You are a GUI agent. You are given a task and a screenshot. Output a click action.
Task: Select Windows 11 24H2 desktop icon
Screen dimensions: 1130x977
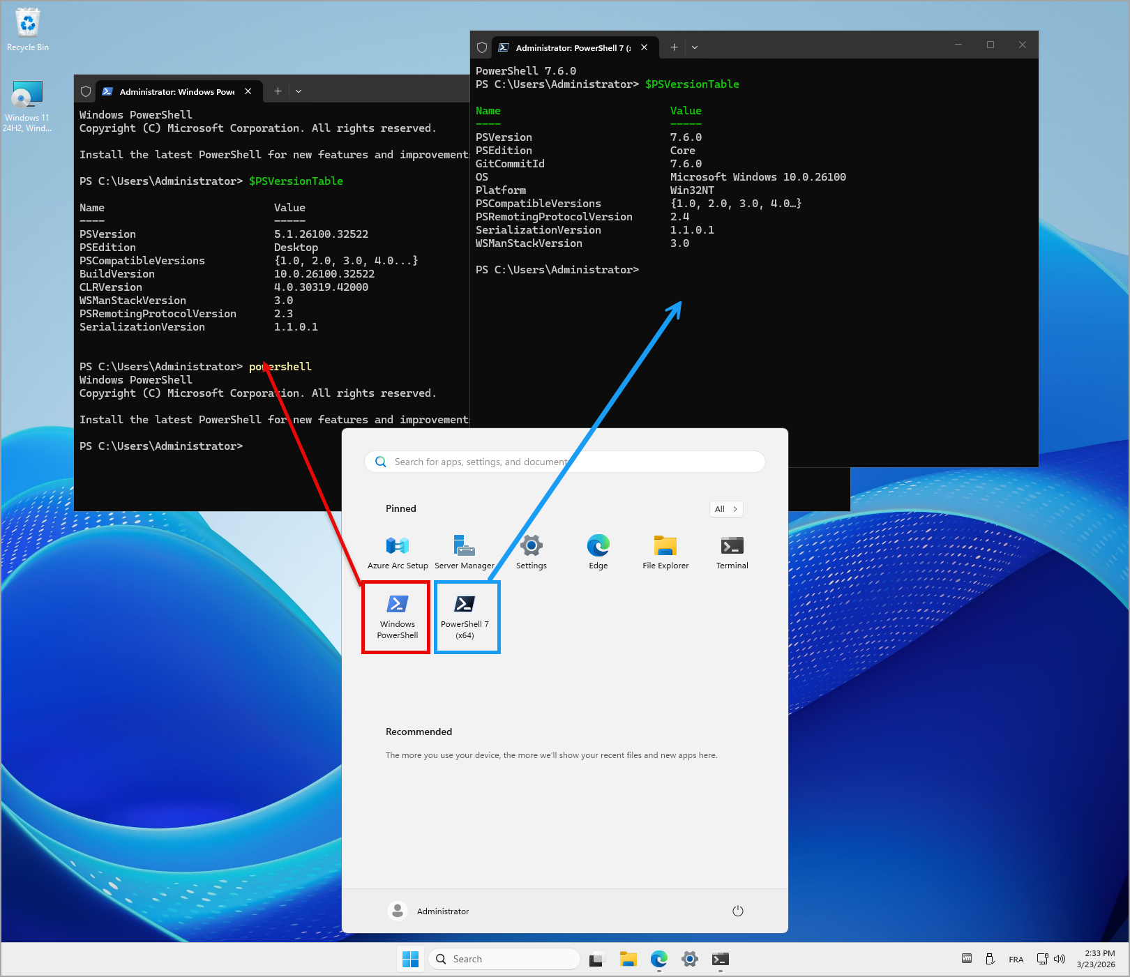pos(28,106)
